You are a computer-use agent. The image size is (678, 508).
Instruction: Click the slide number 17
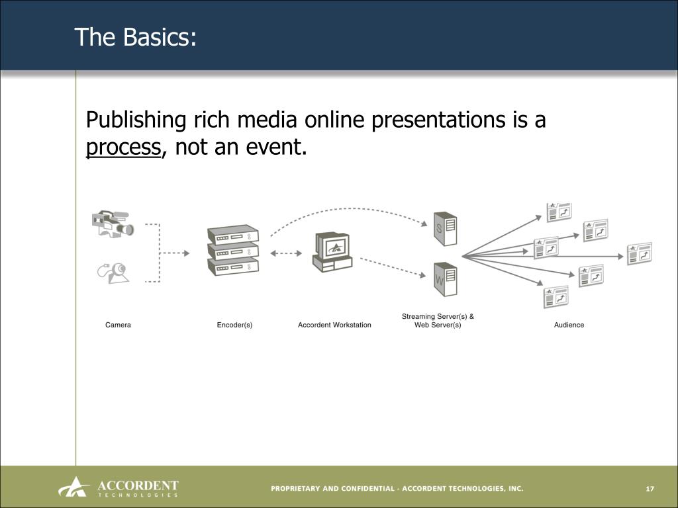click(650, 489)
